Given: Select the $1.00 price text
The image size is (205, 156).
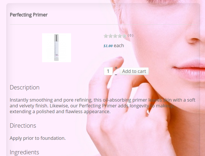Looking at the screenshot, I should tap(108, 46).
